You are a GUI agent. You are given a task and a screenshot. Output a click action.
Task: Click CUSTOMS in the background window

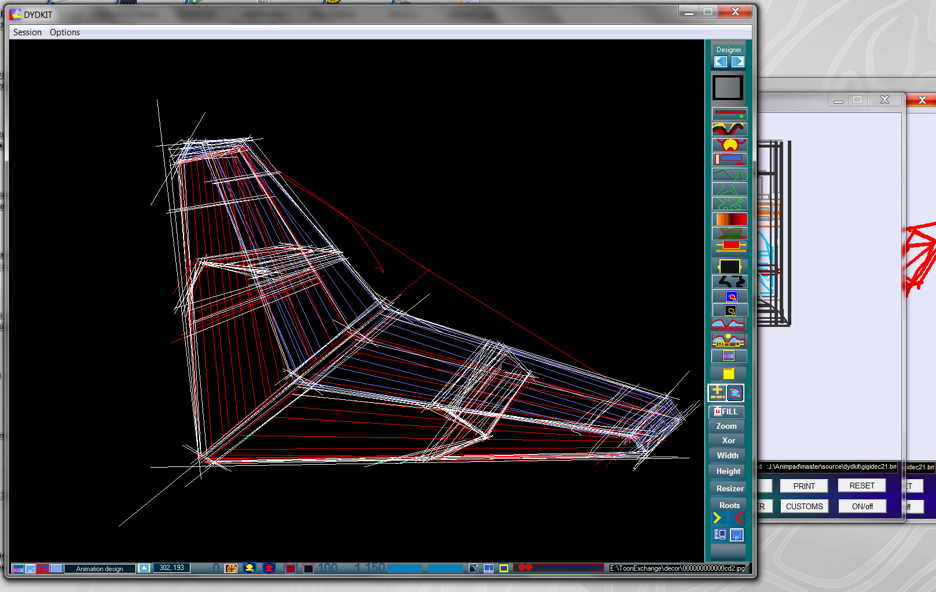pyautogui.click(x=804, y=506)
